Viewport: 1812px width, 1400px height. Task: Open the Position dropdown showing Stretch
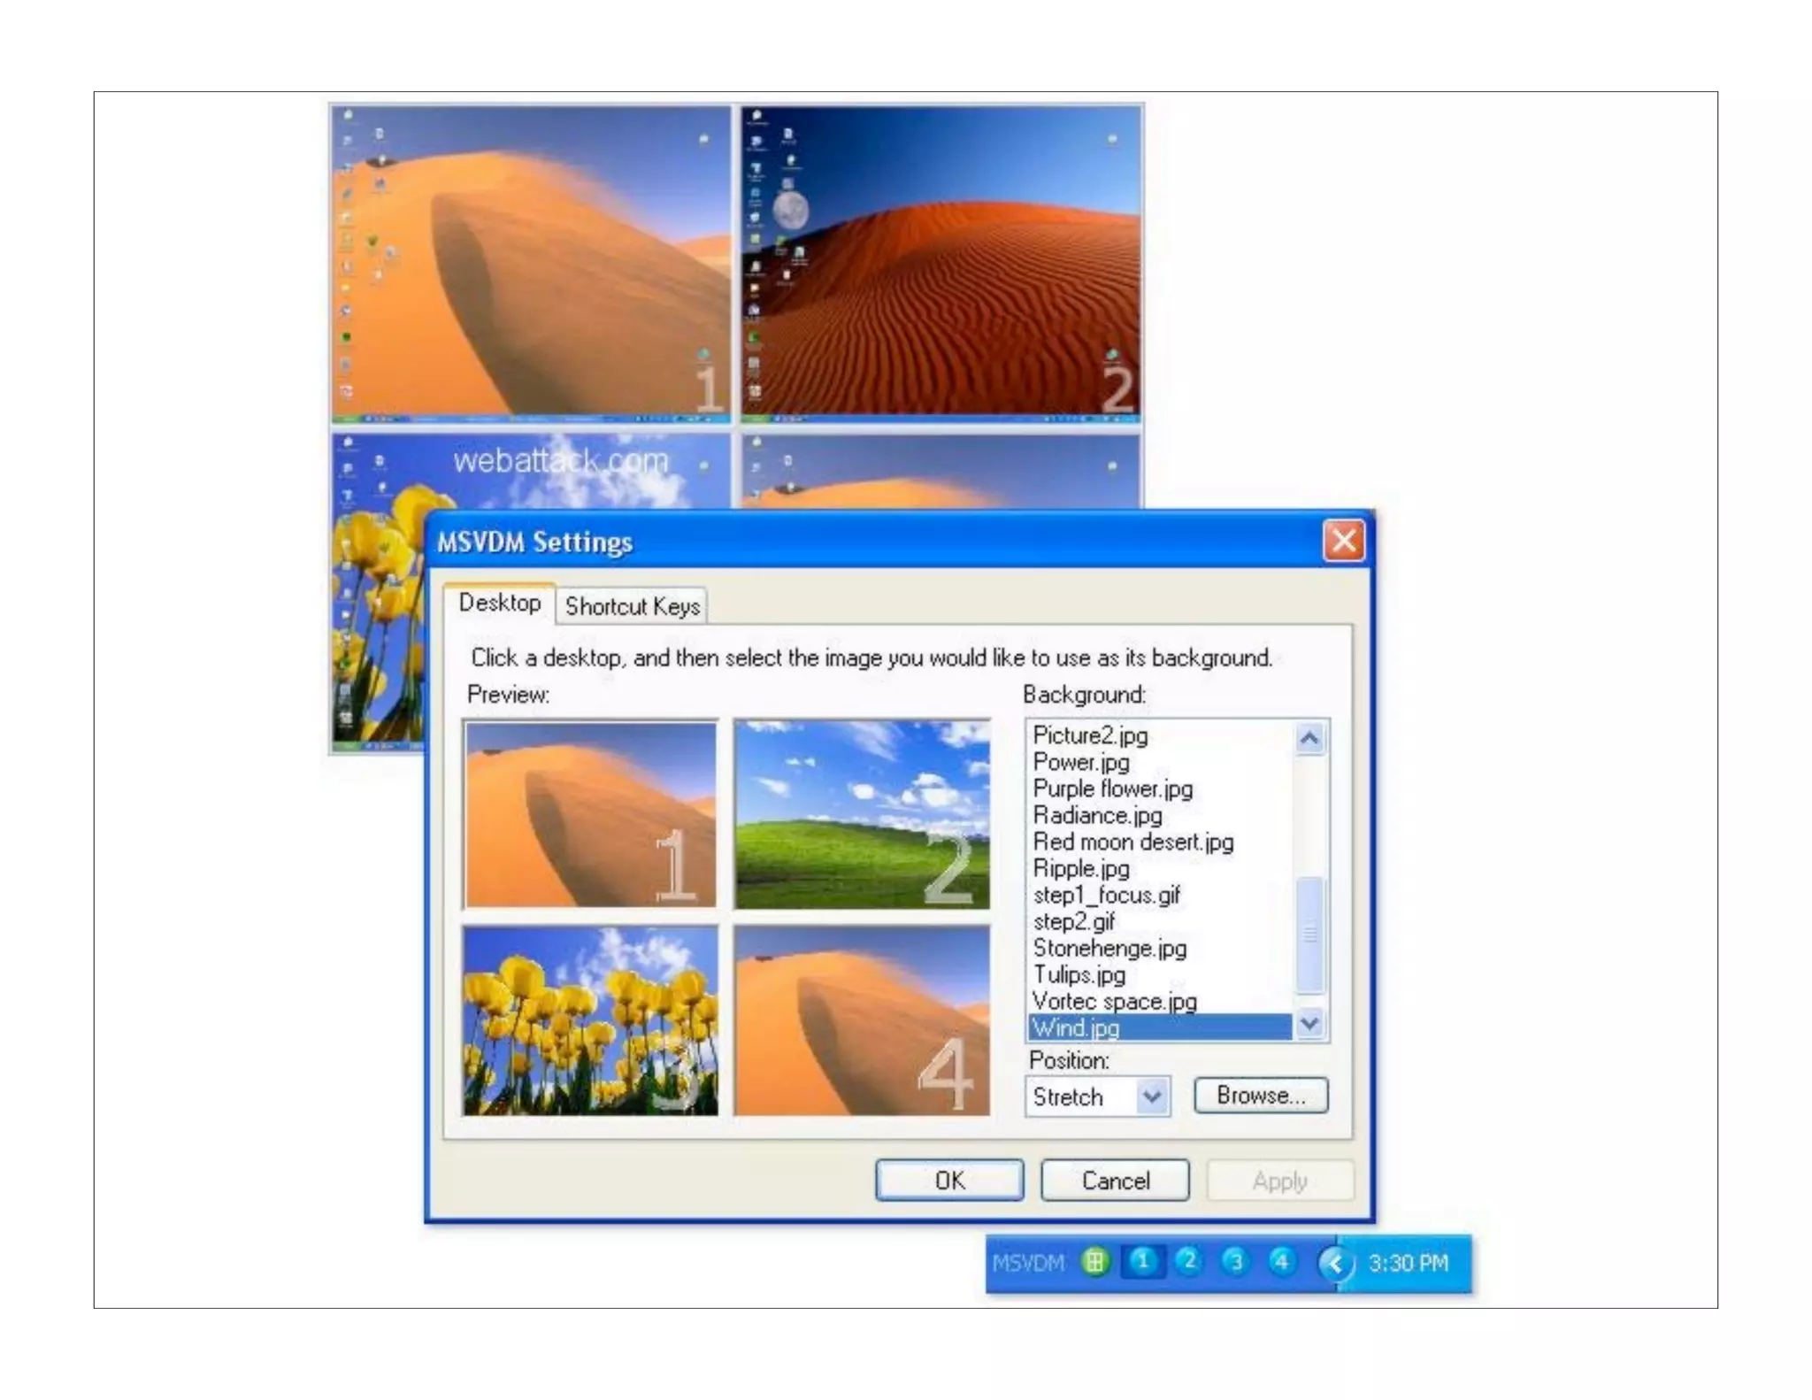1151,1096
